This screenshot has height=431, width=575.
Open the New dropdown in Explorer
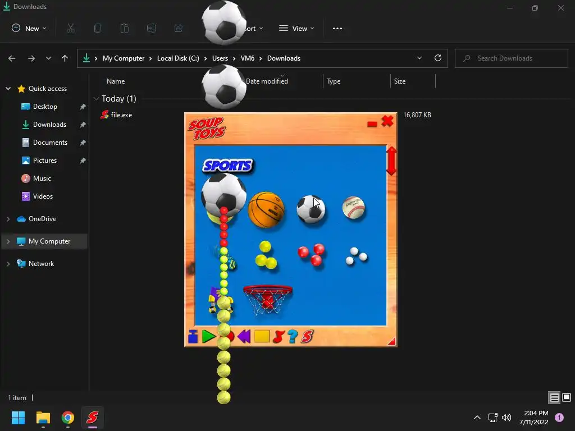[x=29, y=28]
